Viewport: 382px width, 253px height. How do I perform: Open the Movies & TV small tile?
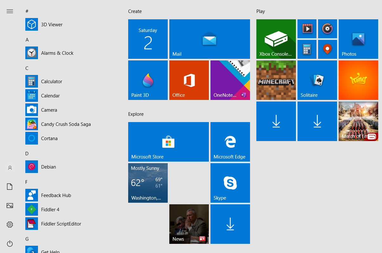pyautogui.click(x=307, y=29)
